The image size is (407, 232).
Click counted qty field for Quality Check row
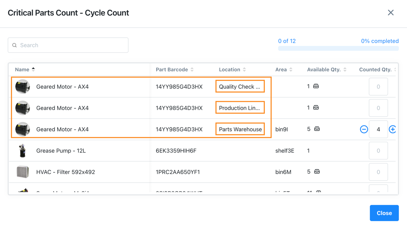tap(378, 87)
